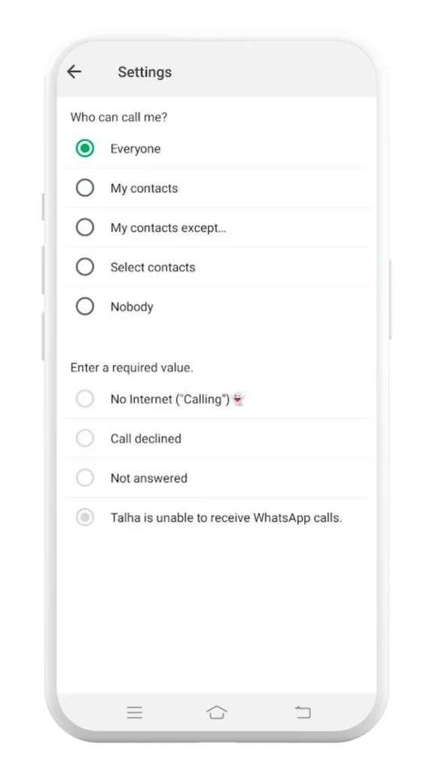Tap the Android back navigation icon

coord(301,711)
